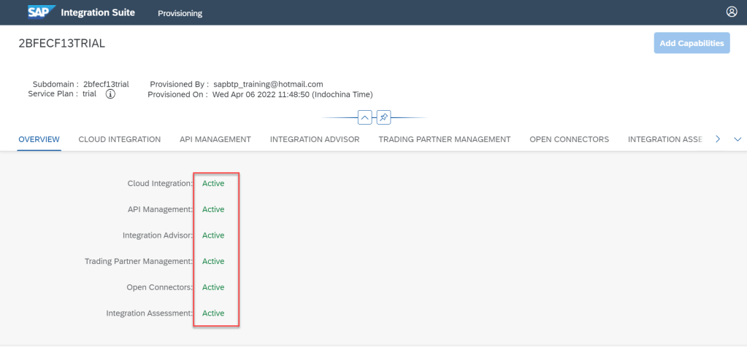The width and height of the screenshot is (747, 347).
Task: Switch to the Overview tab
Action: (39, 139)
